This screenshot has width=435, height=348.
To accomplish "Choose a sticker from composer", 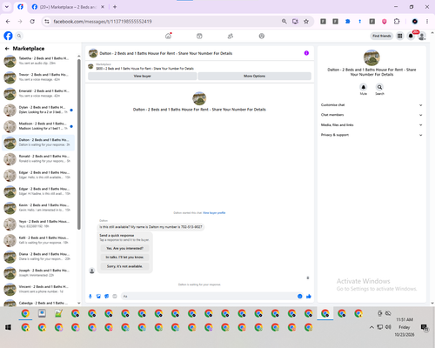I will click(x=106, y=296).
